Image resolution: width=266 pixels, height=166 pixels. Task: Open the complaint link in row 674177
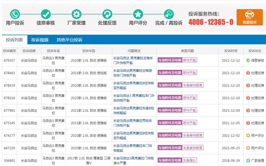coord(134,136)
